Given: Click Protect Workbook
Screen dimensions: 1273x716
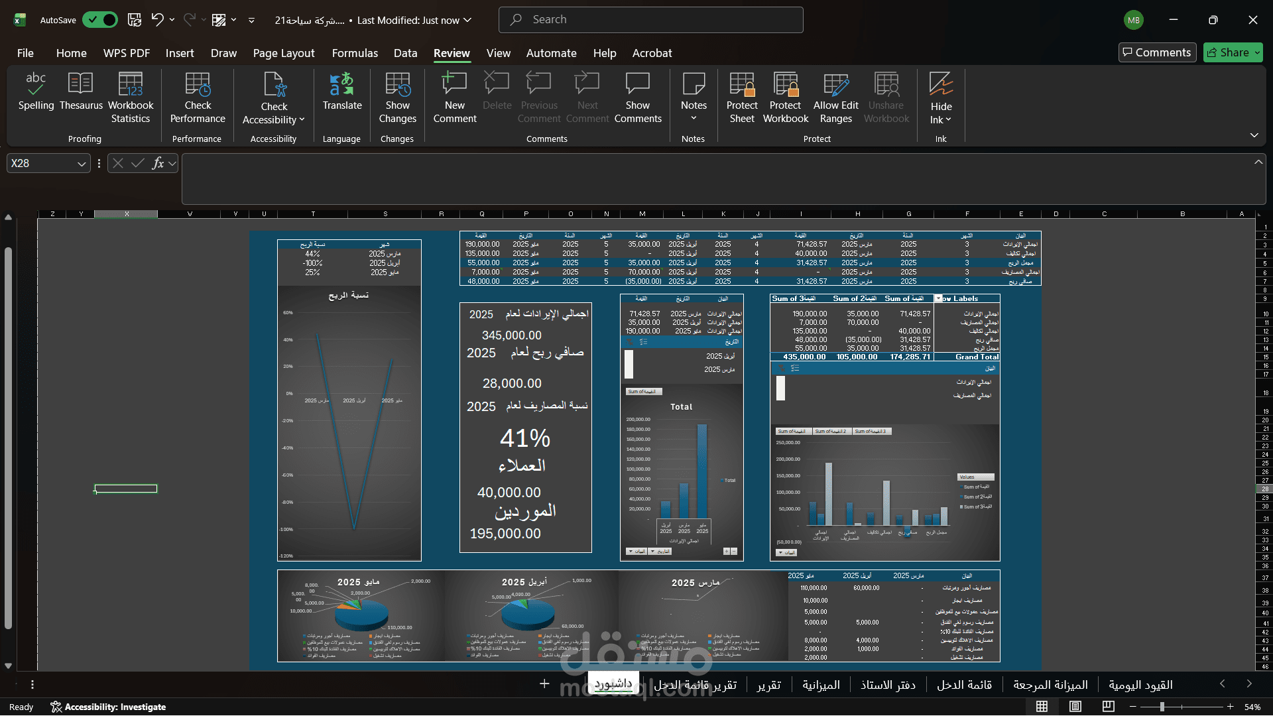Looking at the screenshot, I should tap(786, 98).
